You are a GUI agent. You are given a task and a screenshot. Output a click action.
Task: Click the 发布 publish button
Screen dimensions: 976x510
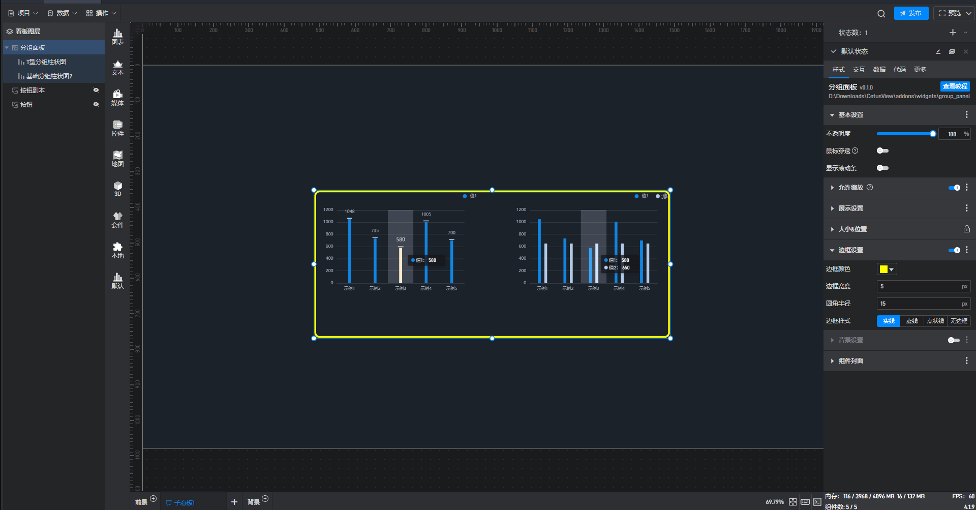click(911, 13)
